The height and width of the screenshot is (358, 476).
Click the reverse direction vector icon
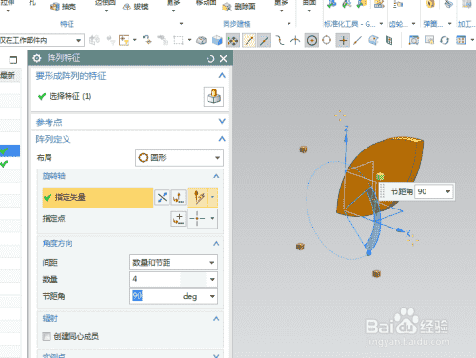pos(162,198)
